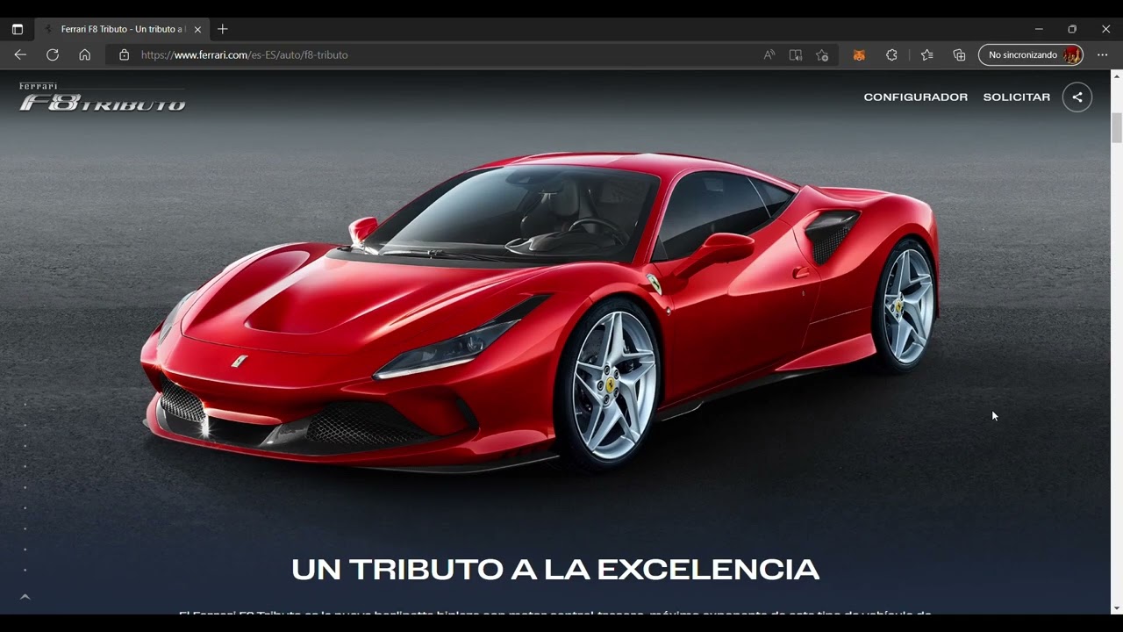The width and height of the screenshot is (1123, 632).
Task: Open the Favorites list
Action: 926,54
